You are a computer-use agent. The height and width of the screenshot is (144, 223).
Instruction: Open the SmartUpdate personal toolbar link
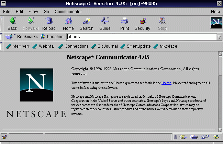click(135, 46)
